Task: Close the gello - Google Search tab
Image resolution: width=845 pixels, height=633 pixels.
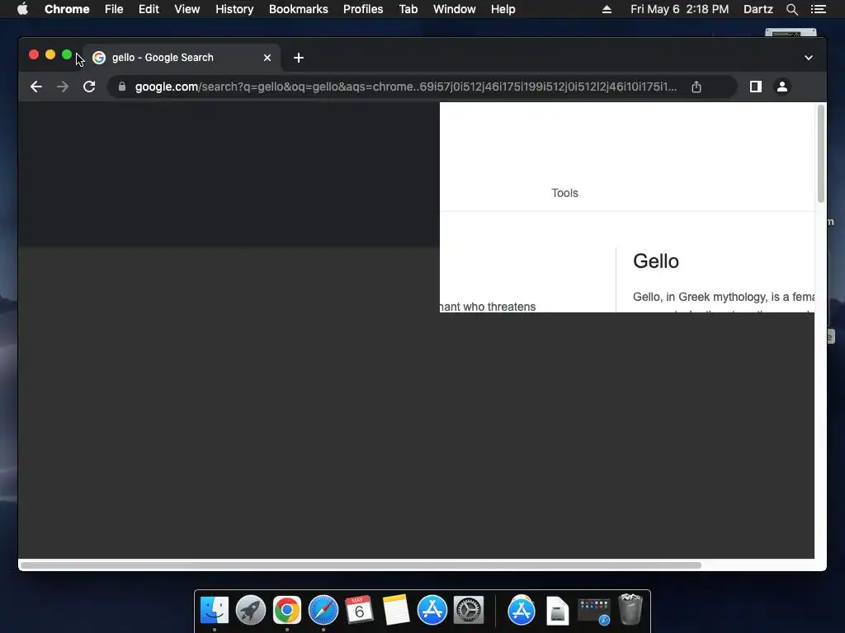Action: point(267,58)
